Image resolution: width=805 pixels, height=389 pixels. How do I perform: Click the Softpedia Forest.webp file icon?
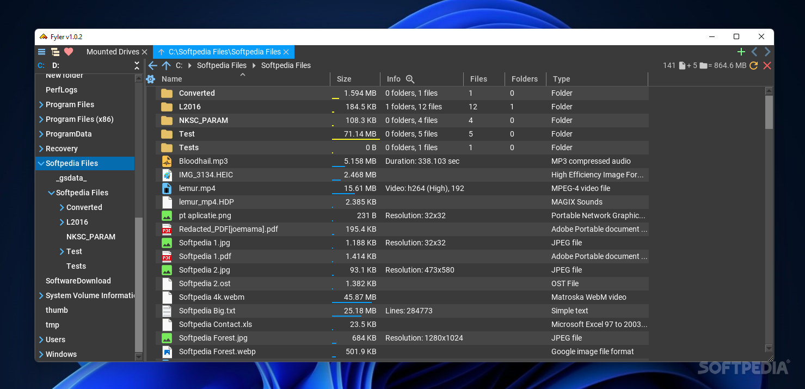point(167,351)
